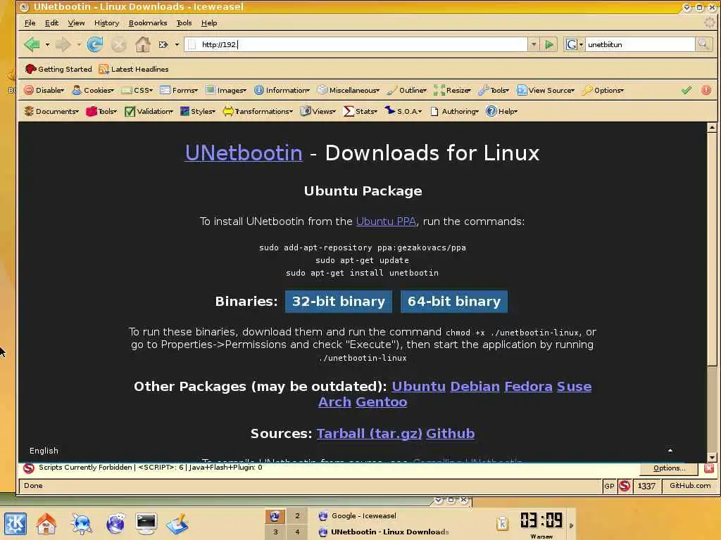Open the View Source toolbar menu
721x540 pixels.
[546, 90]
